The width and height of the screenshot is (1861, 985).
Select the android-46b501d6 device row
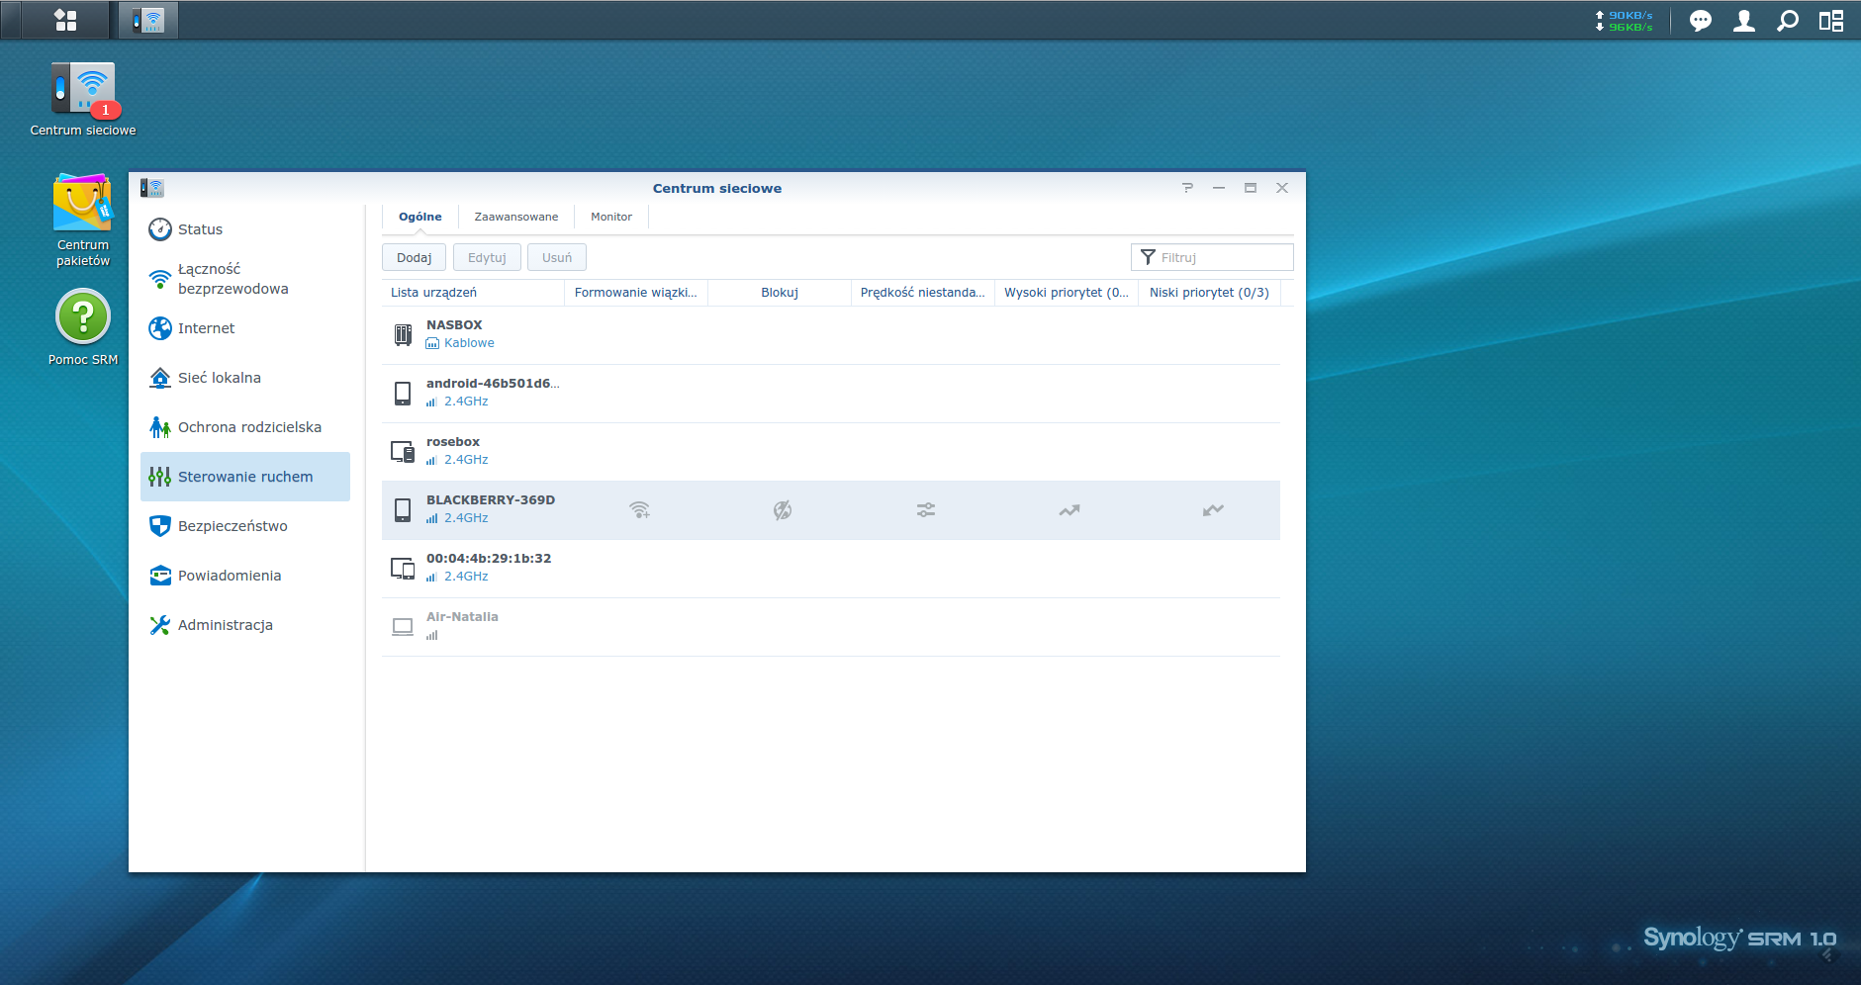(x=831, y=394)
